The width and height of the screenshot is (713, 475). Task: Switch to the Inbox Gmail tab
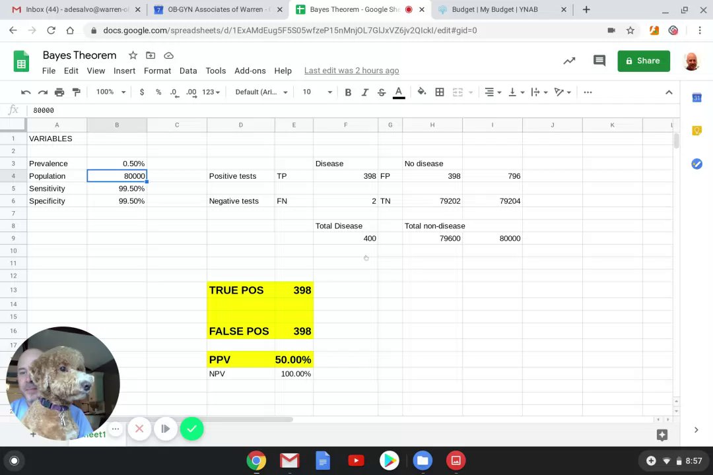[77, 9]
